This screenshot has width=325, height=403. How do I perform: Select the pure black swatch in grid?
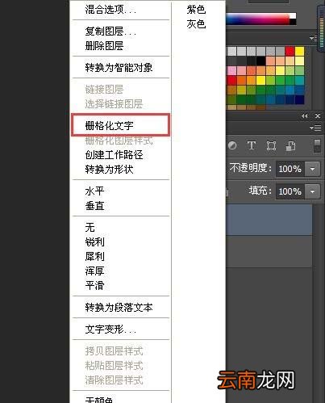tap(260, 61)
